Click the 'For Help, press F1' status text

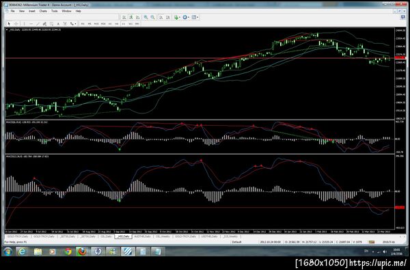pos(16,242)
